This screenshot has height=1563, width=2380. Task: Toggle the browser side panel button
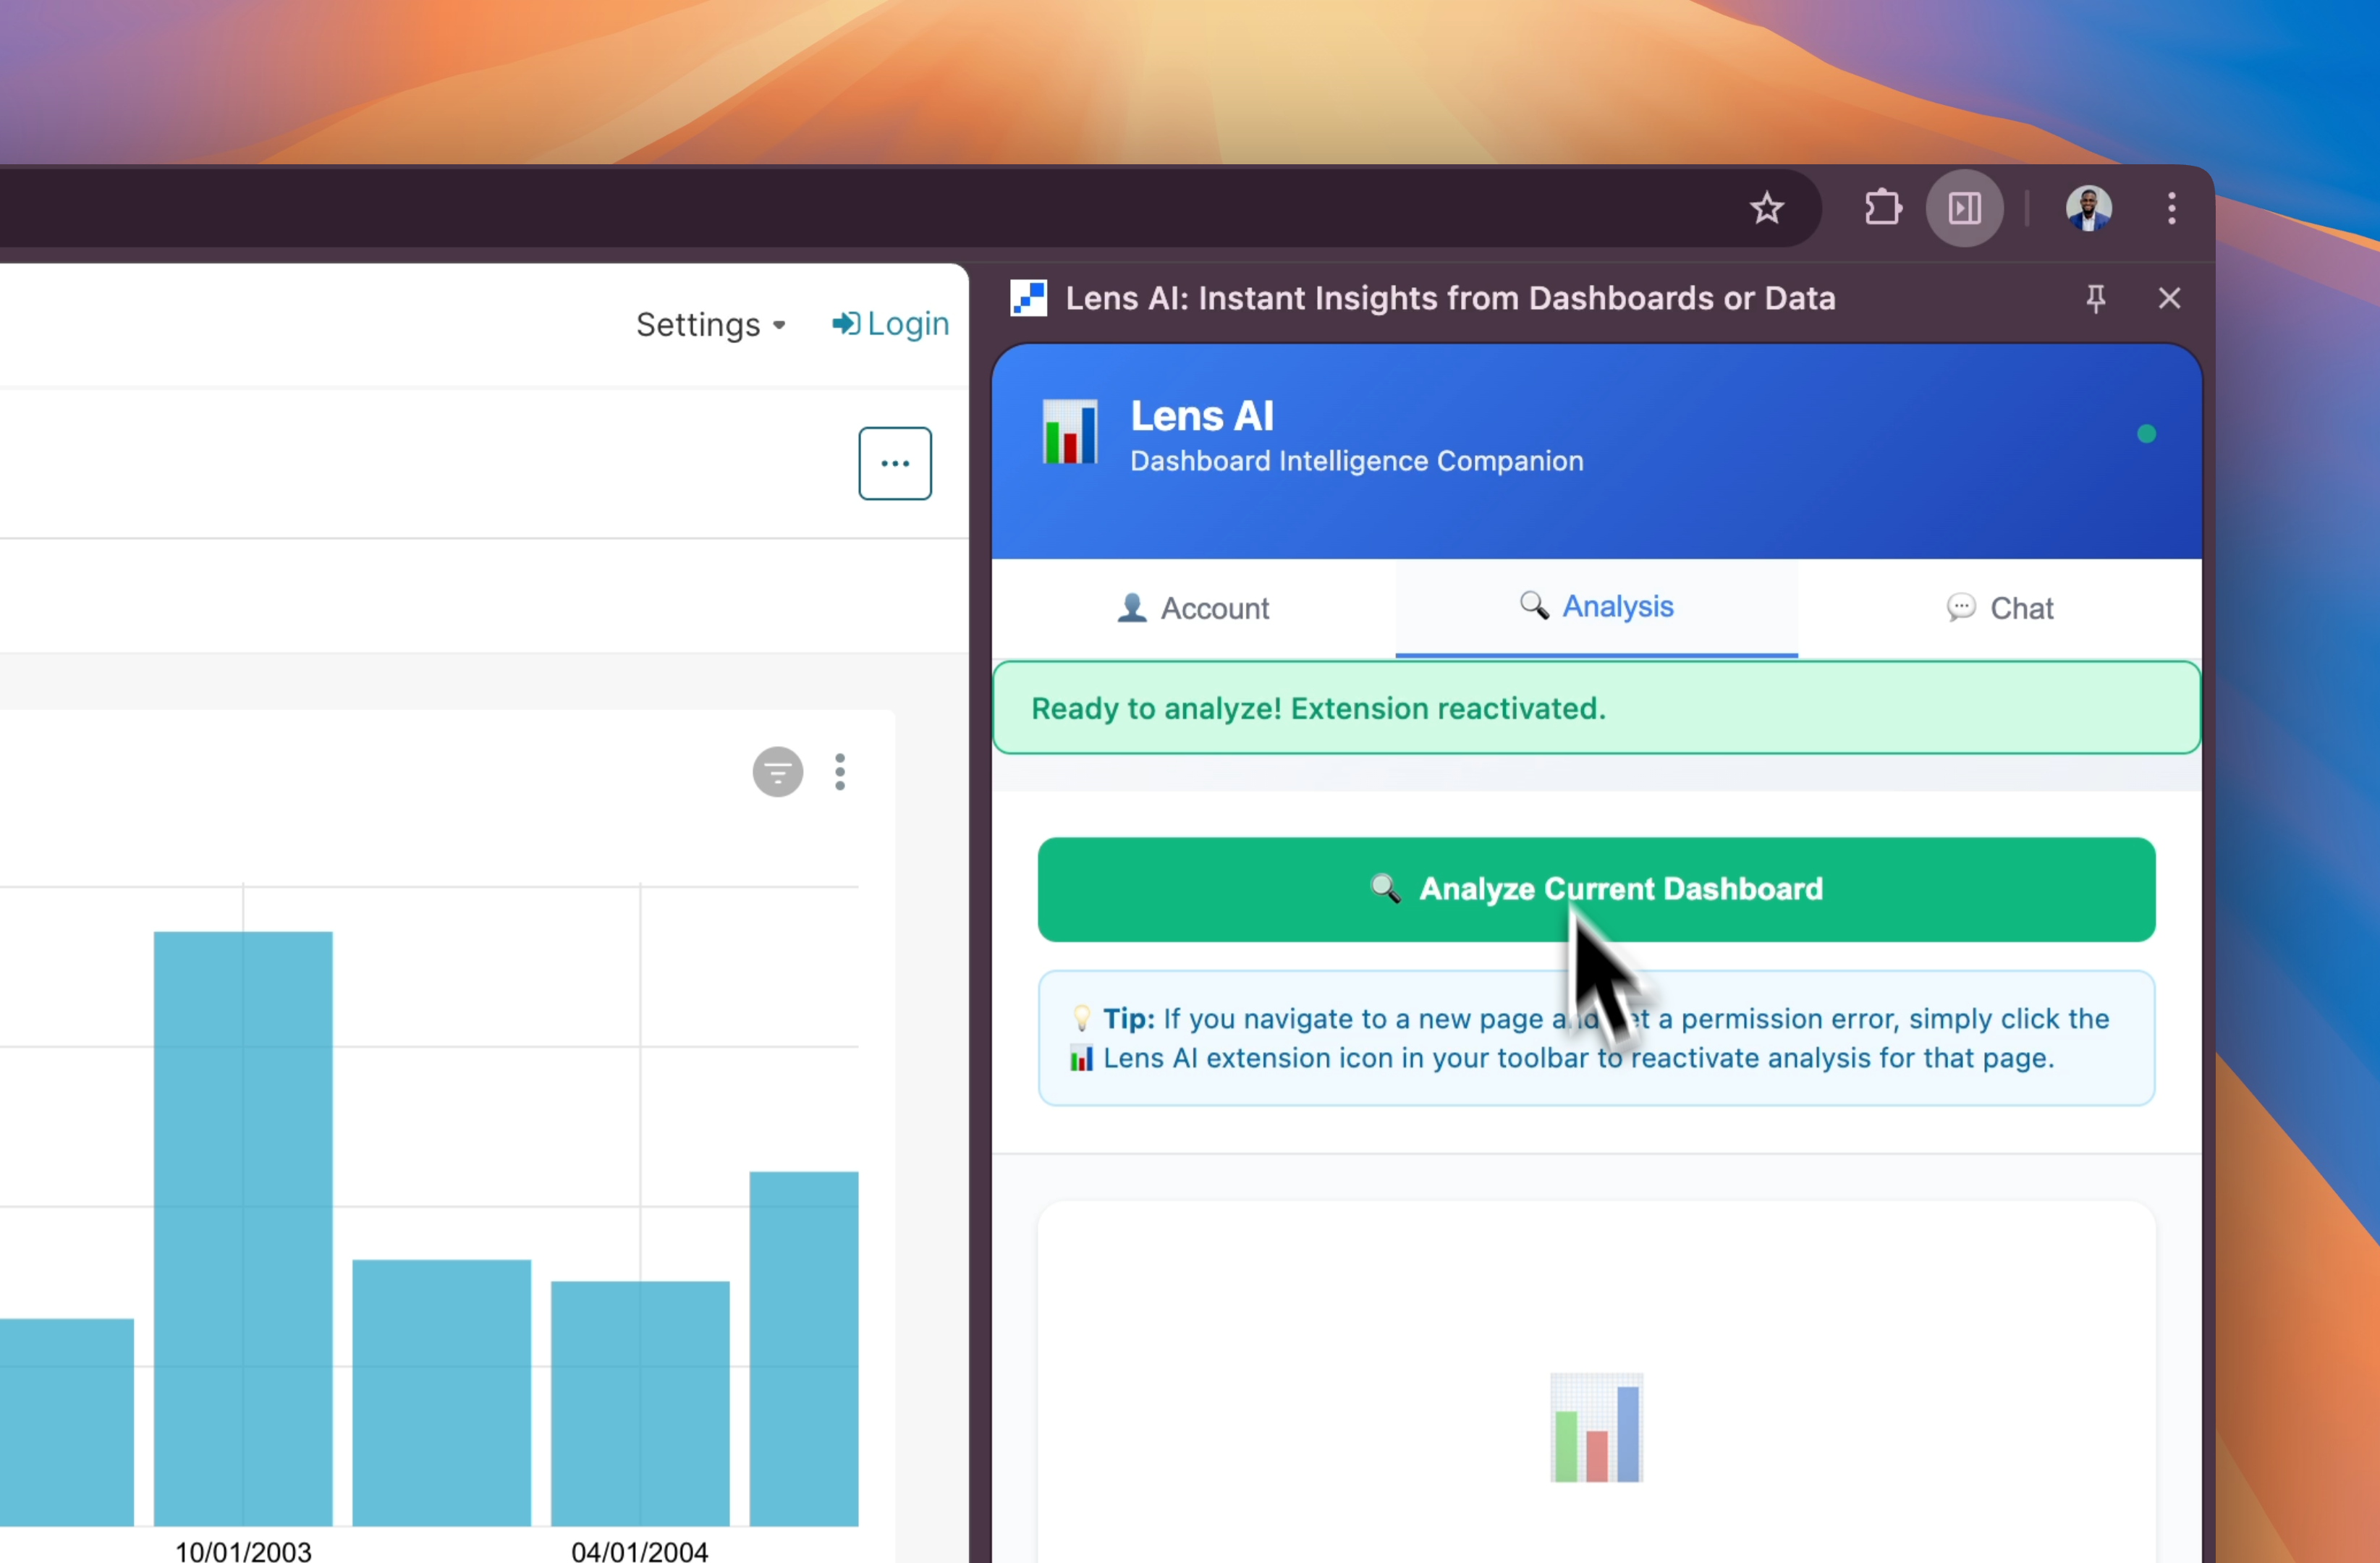[1964, 208]
